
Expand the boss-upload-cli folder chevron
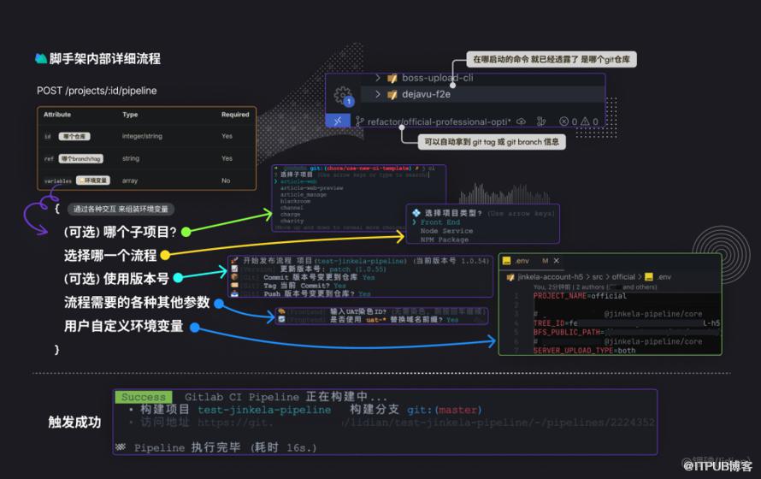pos(378,78)
